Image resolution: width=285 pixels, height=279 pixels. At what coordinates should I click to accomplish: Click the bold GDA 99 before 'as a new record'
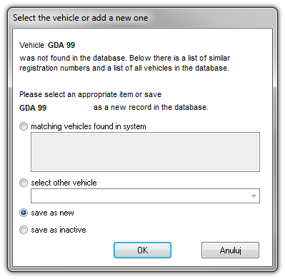(x=33, y=108)
